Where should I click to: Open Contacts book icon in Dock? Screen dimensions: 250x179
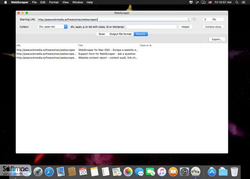tap(72, 172)
